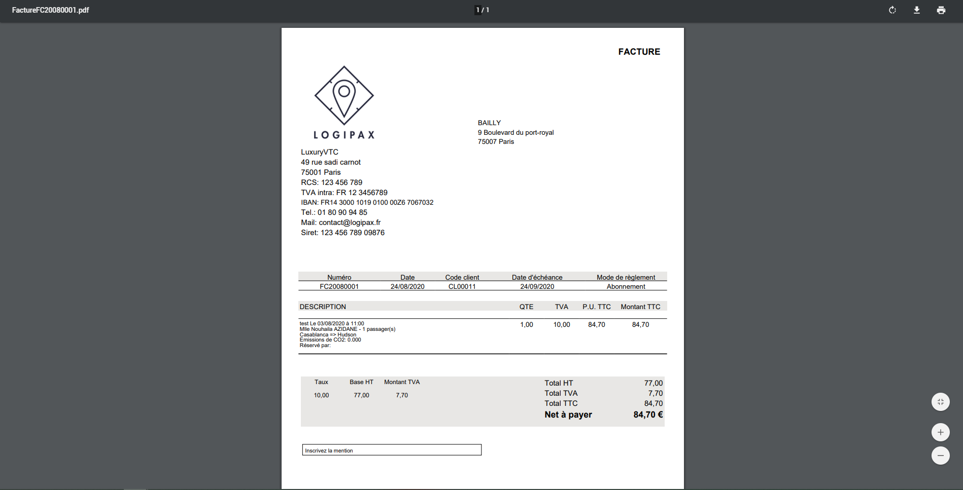
Task: Print the invoice document
Action: (x=941, y=10)
